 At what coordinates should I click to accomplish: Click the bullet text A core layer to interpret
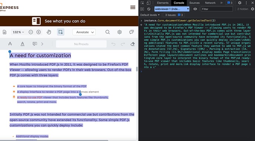tap(52, 86)
